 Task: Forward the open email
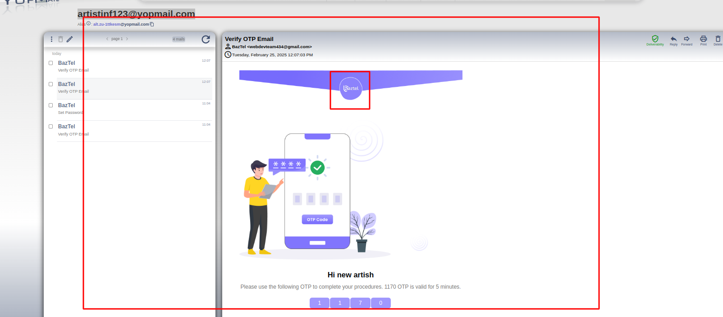pyautogui.click(x=686, y=39)
